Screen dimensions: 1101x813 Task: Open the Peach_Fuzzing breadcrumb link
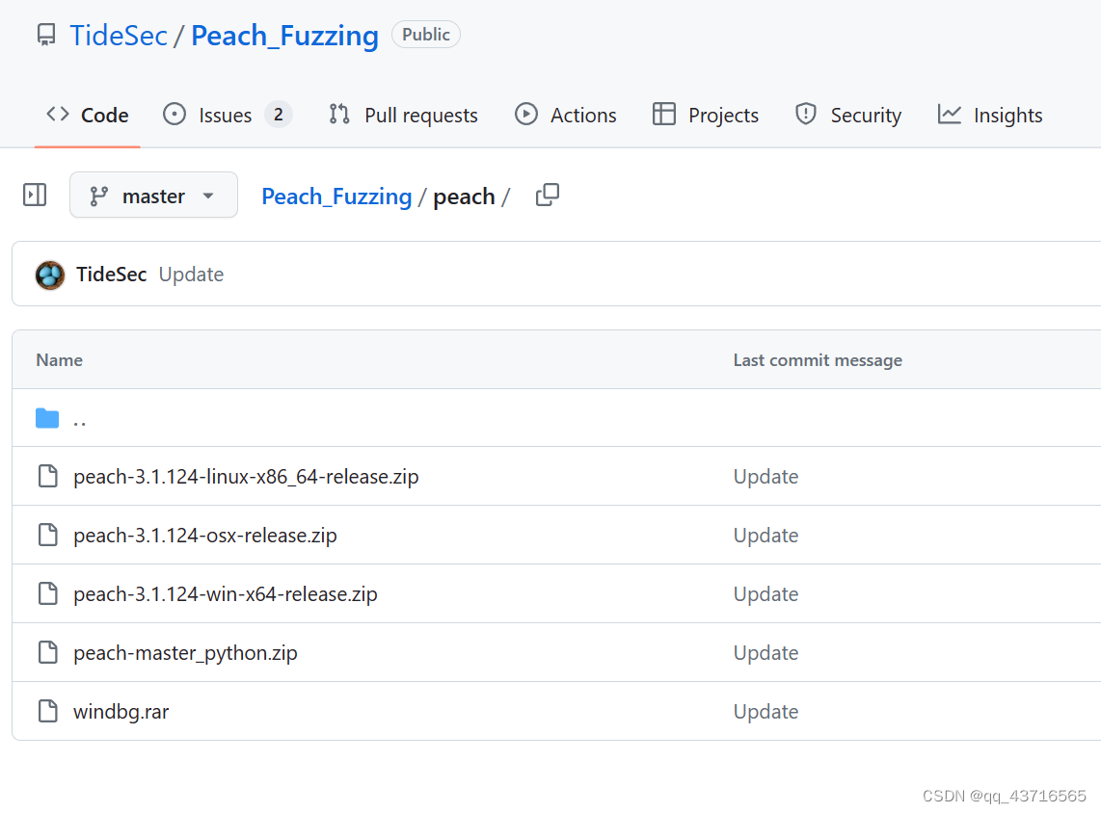point(336,196)
